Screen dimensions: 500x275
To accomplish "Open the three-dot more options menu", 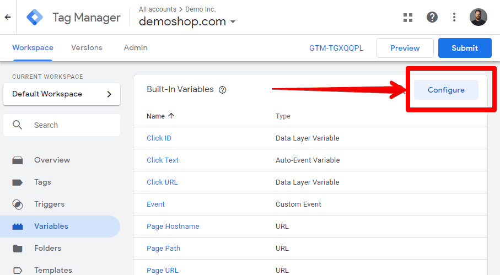I will click(x=454, y=17).
